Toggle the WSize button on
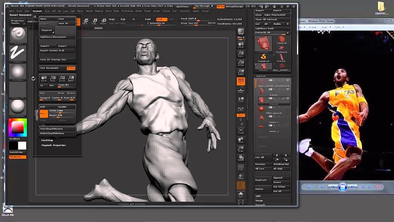Image resolution: width=394 pixels, height=222 pixels. click(71, 68)
